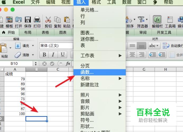The width and height of the screenshot is (183, 132).
Task: Select cell with value 100
Action: (15, 114)
